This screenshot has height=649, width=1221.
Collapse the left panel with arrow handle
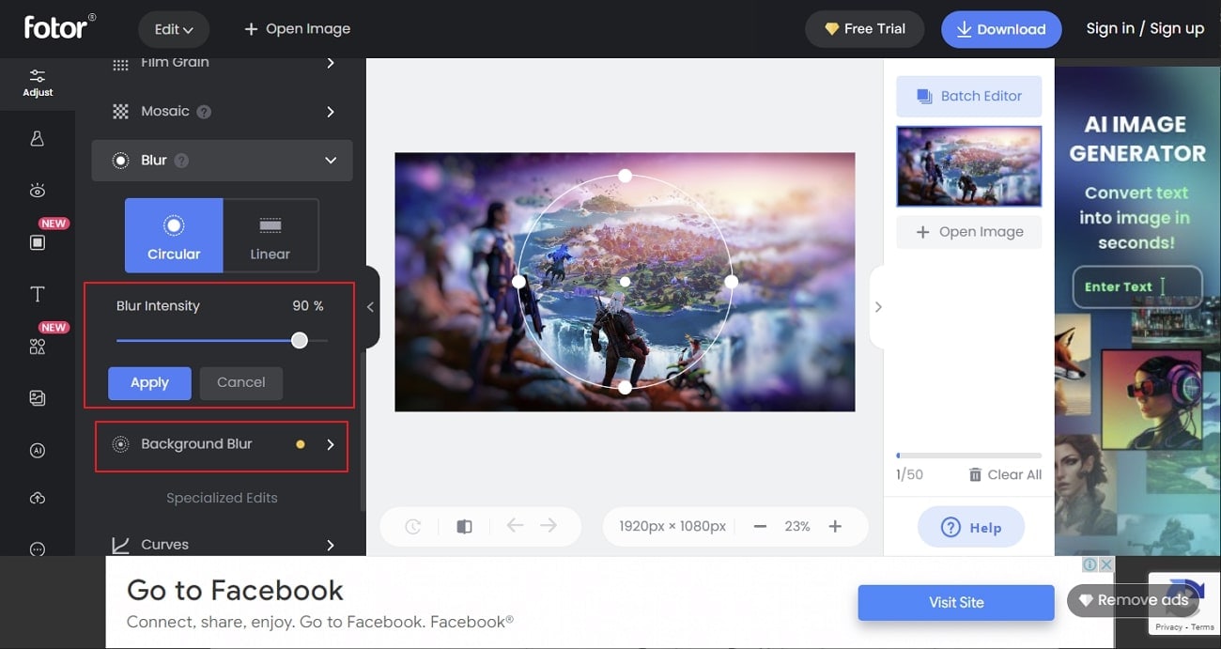tap(371, 307)
